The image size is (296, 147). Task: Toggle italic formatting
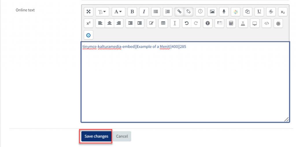144,12
